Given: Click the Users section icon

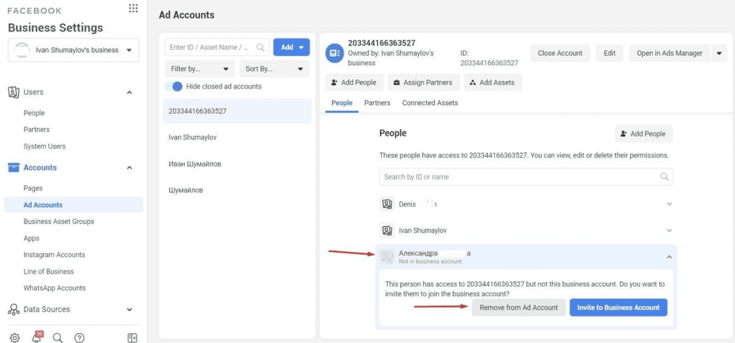Looking at the screenshot, I should tap(14, 92).
